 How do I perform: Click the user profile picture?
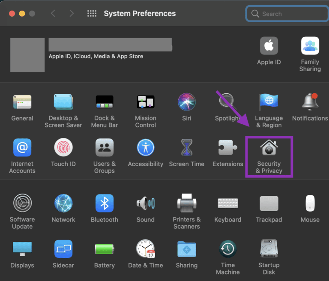point(27,55)
